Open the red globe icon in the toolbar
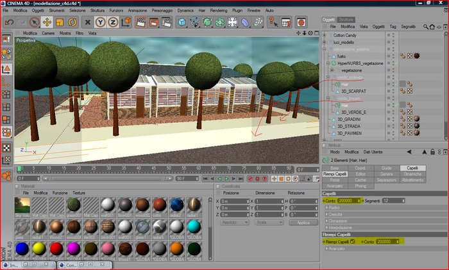Screen dimensions: 449x270 point(301,22)
